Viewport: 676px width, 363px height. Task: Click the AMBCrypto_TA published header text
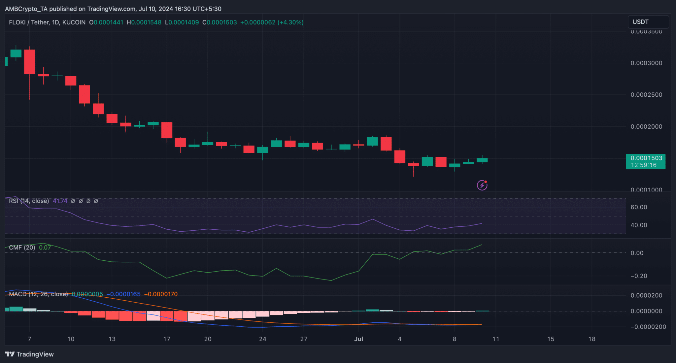click(113, 9)
